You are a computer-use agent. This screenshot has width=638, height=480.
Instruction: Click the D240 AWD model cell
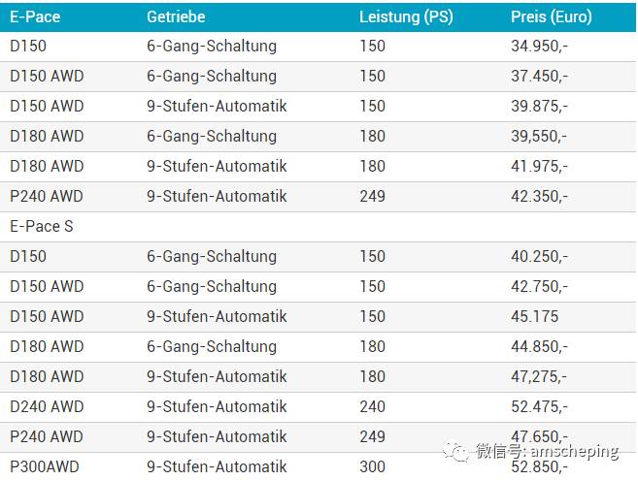click(x=47, y=406)
